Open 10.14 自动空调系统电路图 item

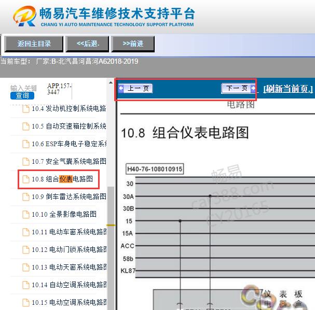tap(69, 285)
